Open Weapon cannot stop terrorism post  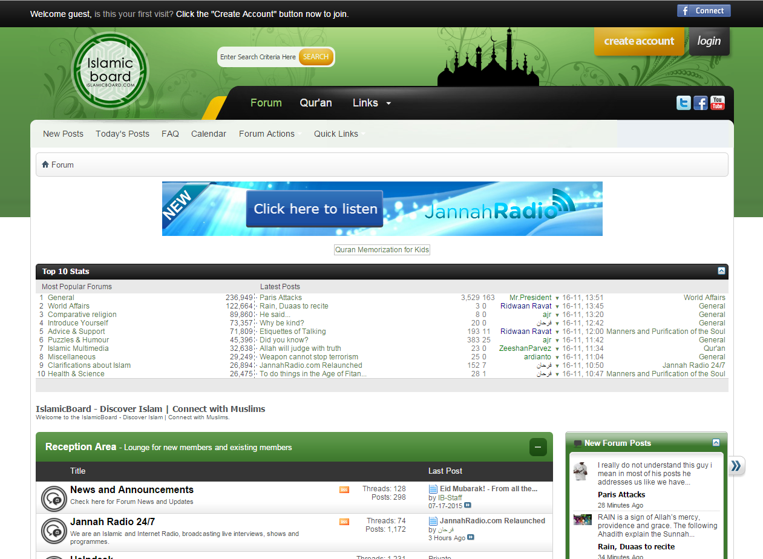coord(309,357)
